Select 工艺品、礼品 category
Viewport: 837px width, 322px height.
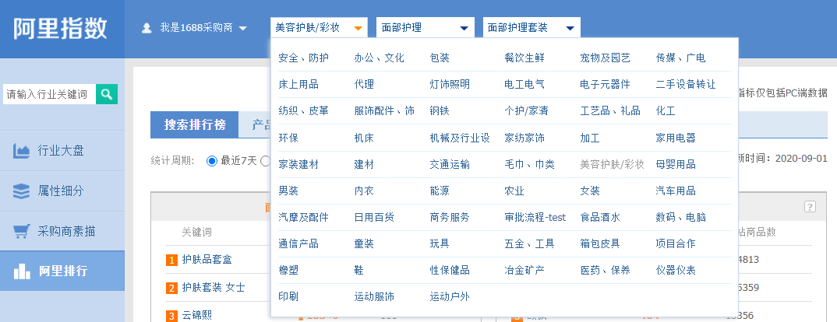610,111
